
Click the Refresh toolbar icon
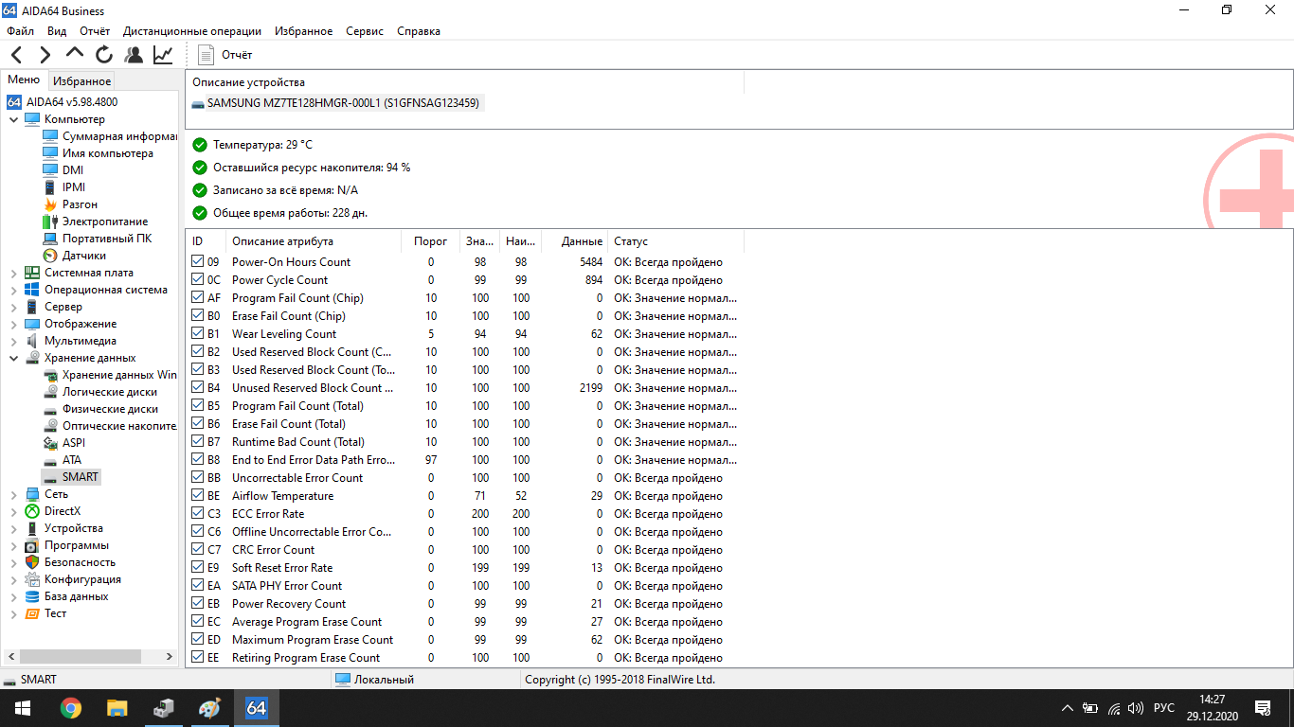104,55
